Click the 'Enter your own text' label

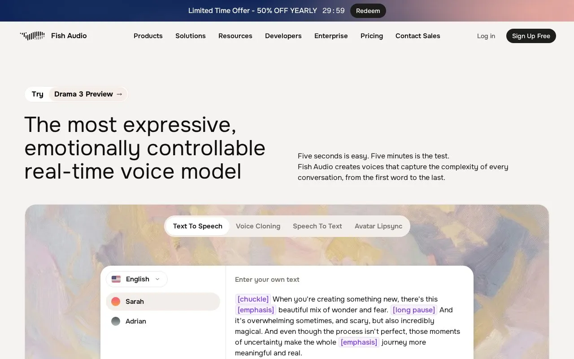coord(267,280)
